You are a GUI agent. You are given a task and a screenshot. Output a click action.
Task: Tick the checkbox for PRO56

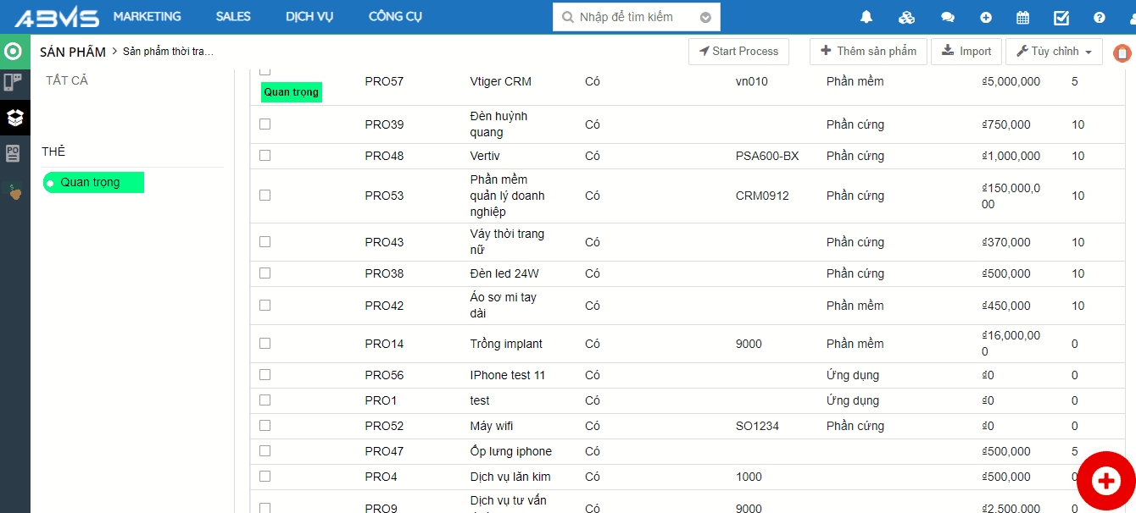[265, 374]
